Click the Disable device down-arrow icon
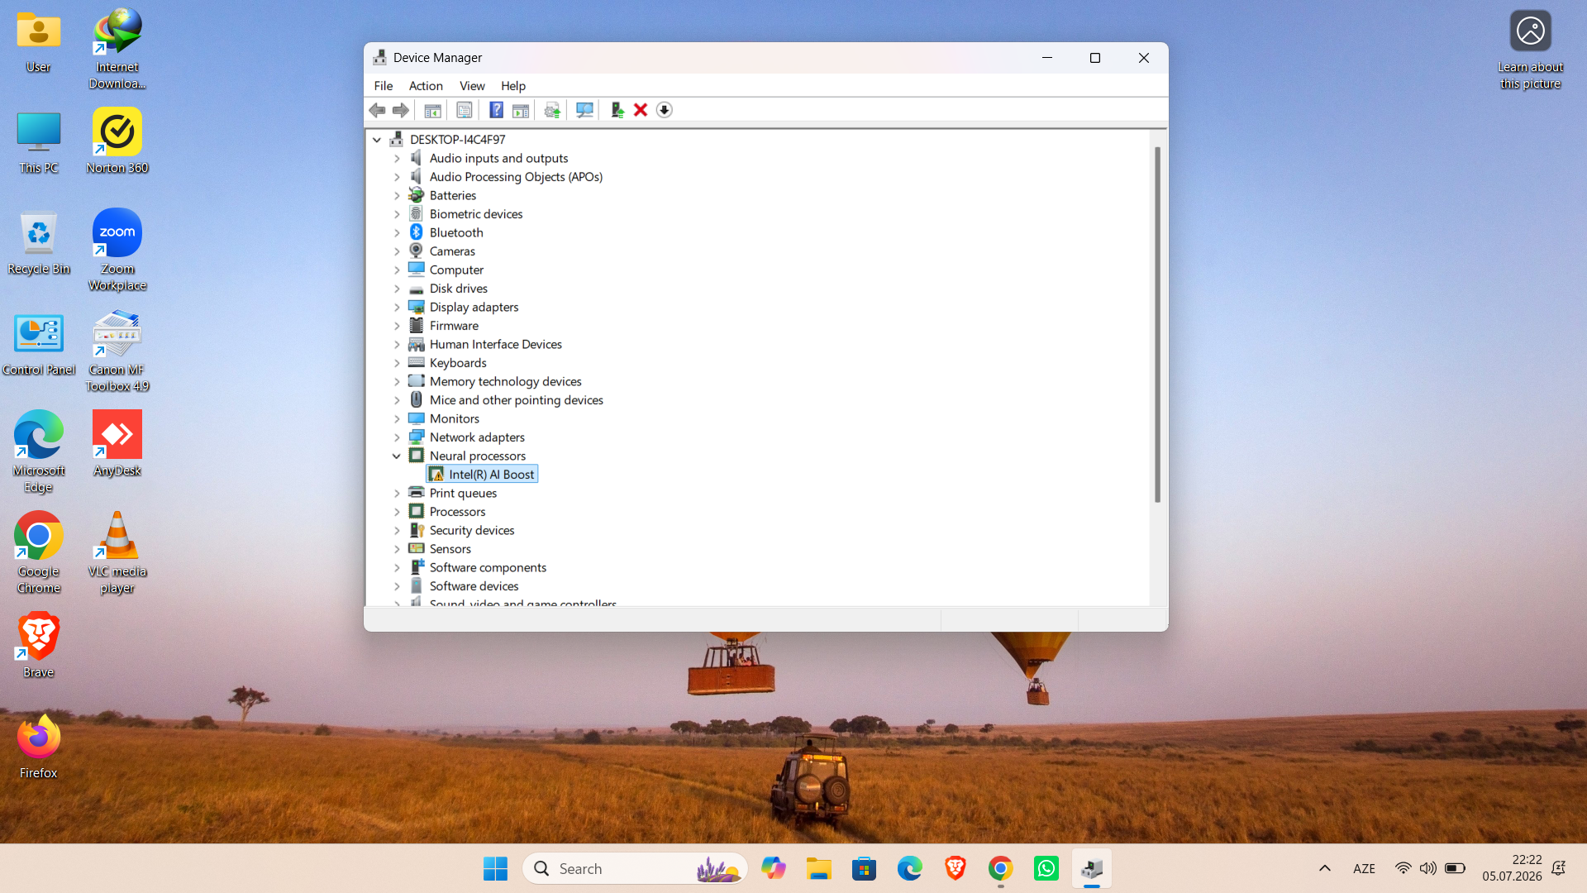 tap(665, 110)
